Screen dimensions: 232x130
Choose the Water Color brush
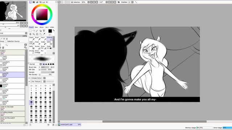[32, 43]
